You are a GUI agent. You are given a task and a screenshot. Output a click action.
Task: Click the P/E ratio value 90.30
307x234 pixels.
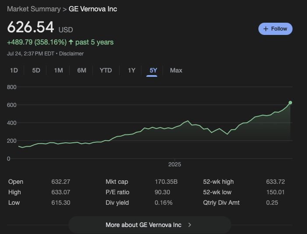point(162,192)
